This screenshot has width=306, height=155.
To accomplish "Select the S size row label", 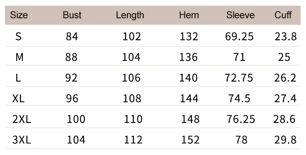I will pos(18,36).
